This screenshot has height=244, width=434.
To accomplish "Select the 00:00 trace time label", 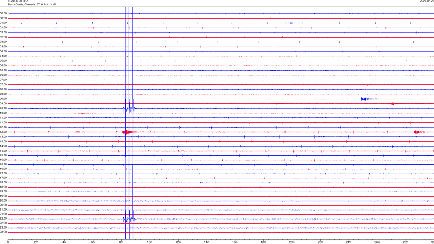I will pyautogui.click(x=4, y=13).
